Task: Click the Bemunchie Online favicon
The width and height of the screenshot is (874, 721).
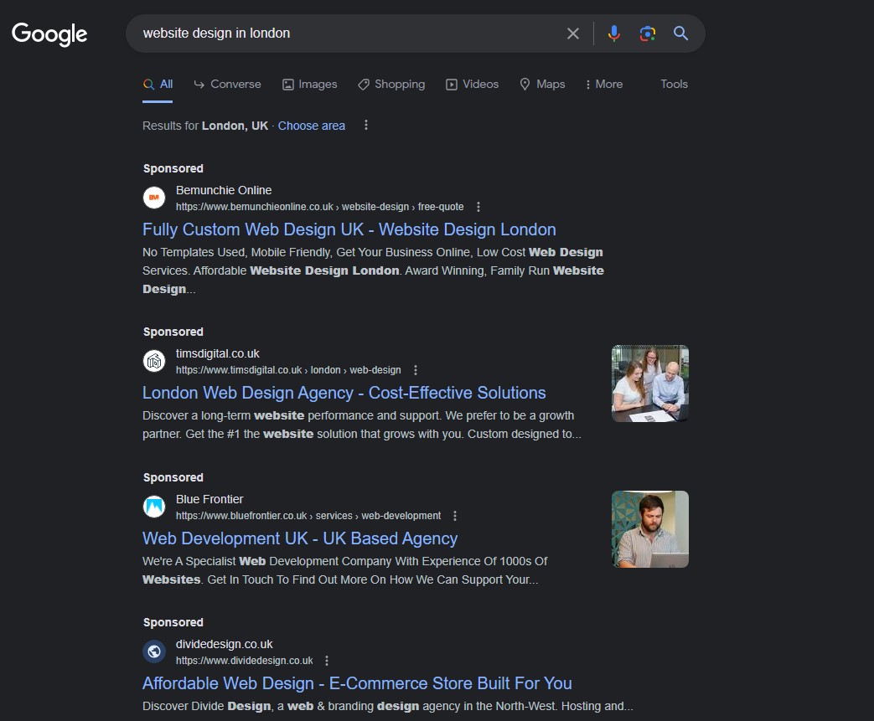Action: pyautogui.click(x=154, y=198)
